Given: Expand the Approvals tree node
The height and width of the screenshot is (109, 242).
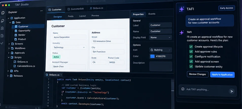Looking at the screenshot, I should coord(9,53).
